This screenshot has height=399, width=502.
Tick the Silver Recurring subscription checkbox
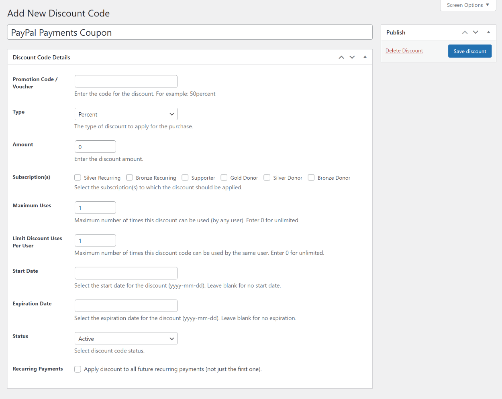coord(78,178)
